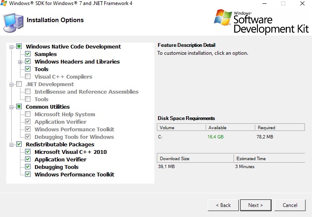Toggle the Windows Headers and Libraries checkbox
The width and height of the screenshot is (312, 217).
(x=28, y=61)
